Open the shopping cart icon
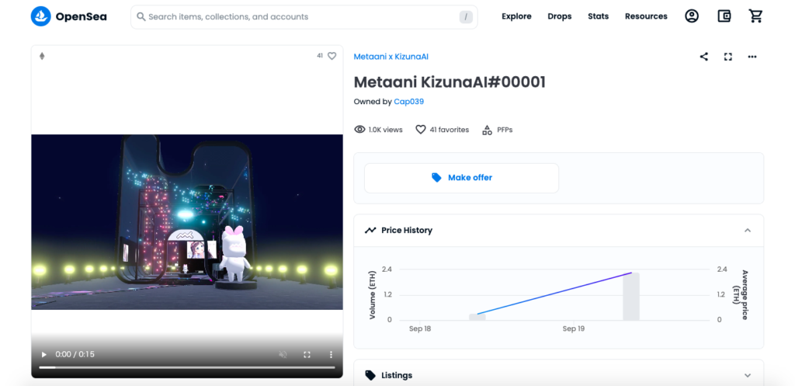 [x=756, y=16]
